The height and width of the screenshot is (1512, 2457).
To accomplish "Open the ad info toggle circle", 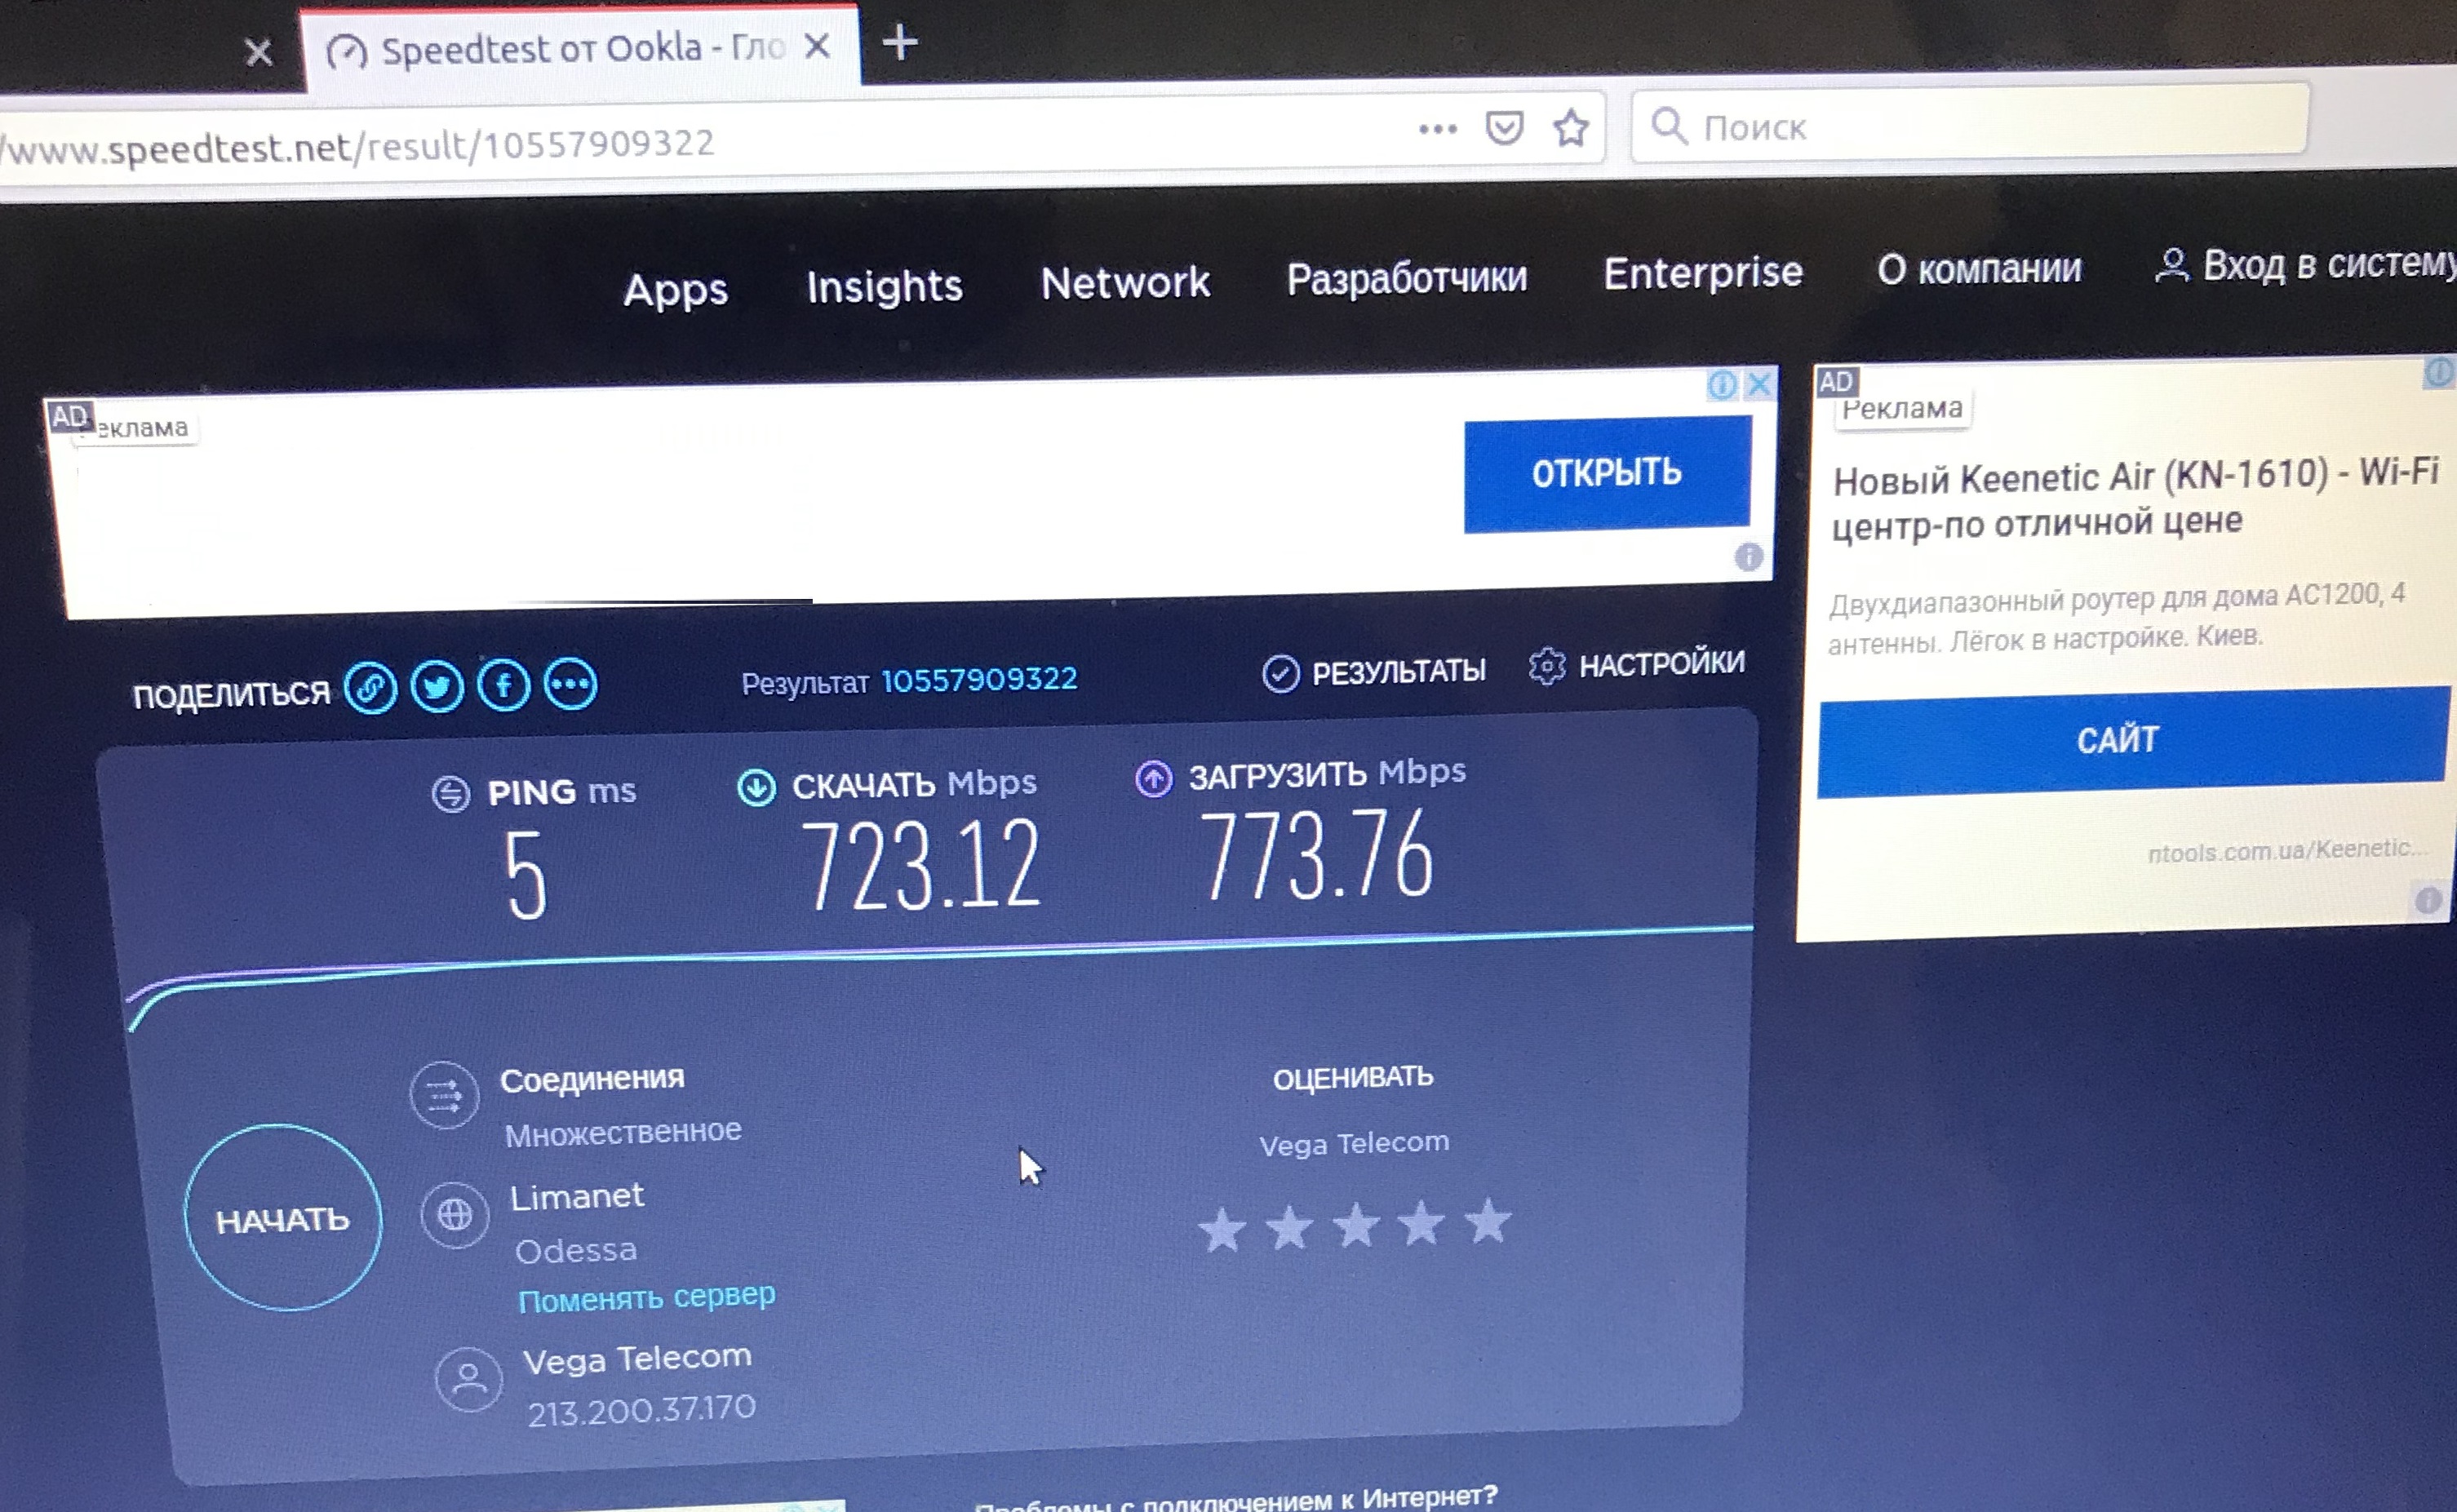I will pyautogui.click(x=1722, y=384).
